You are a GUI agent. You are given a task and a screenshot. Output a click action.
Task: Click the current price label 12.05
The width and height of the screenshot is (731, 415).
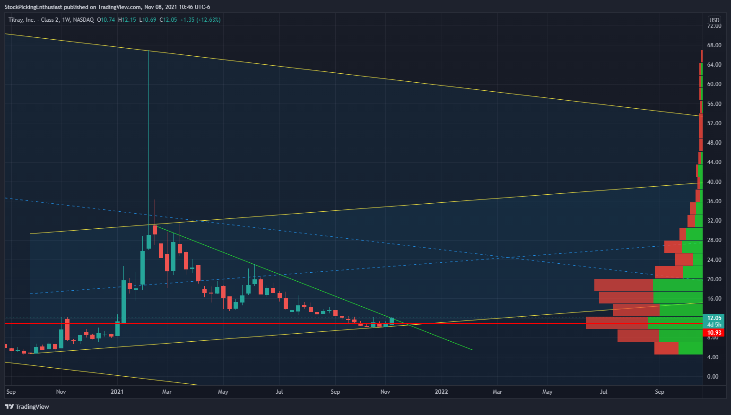coord(714,318)
